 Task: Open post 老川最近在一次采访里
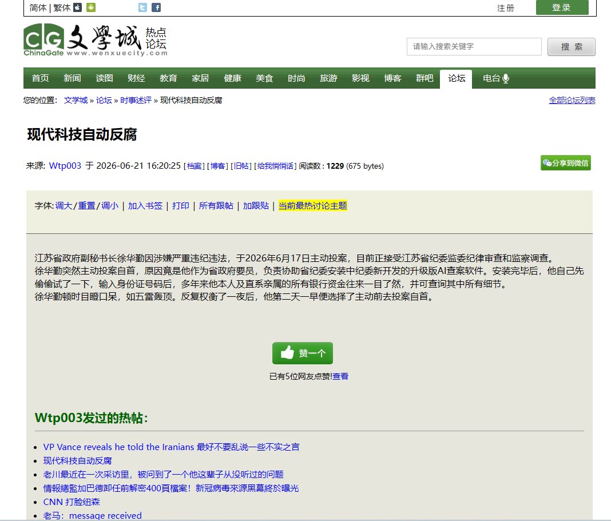[x=163, y=474]
